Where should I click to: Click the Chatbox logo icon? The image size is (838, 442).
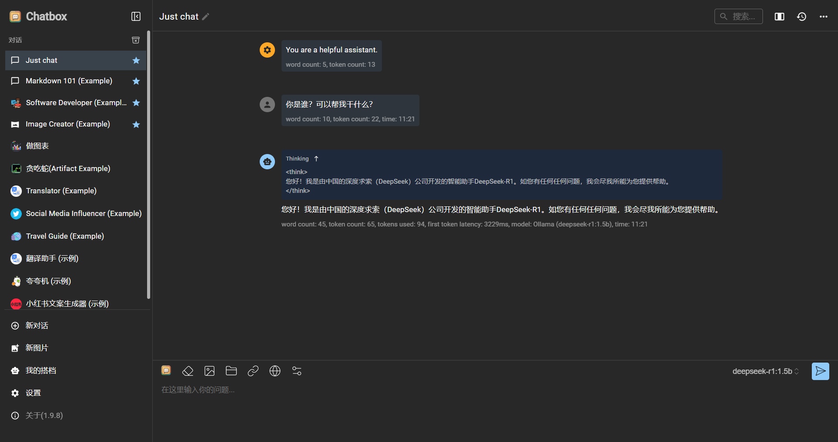pyautogui.click(x=15, y=17)
